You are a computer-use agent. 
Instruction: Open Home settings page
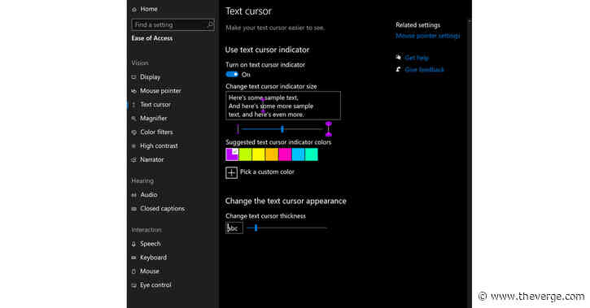[x=149, y=9]
